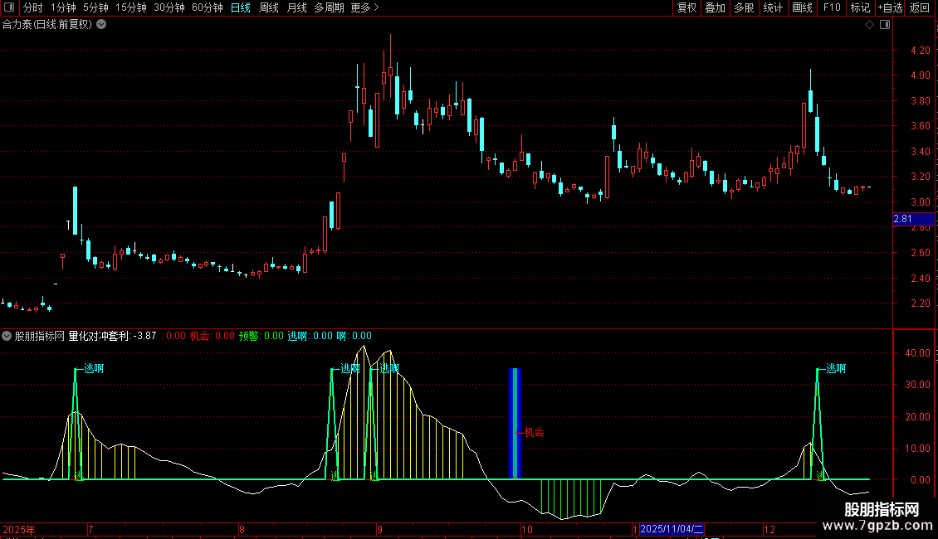Click the 2025/11/04/二 date marker
938x539 pixels.
click(x=672, y=529)
